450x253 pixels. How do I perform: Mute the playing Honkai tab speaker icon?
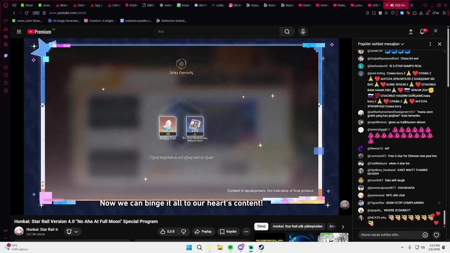coord(392,5)
